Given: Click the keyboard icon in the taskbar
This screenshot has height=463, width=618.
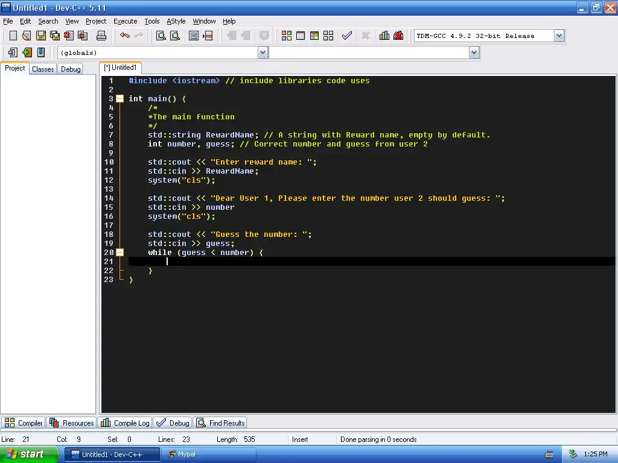Looking at the screenshot, I should click(x=549, y=455).
